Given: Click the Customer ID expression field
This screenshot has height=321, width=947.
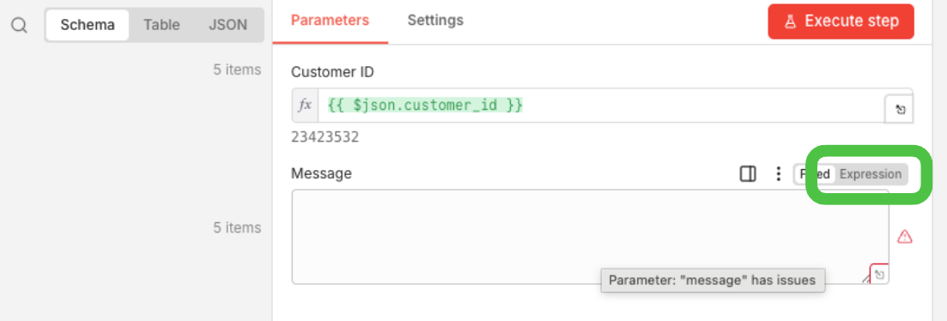Looking at the screenshot, I should 601,106.
